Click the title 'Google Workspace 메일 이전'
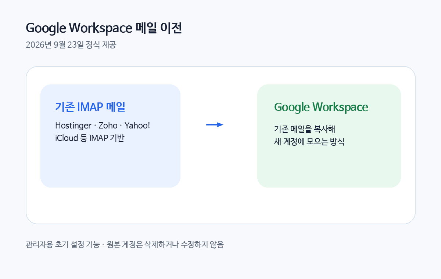Screen dimensions: 441x279 pyautogui.click(x=104, y=29)
